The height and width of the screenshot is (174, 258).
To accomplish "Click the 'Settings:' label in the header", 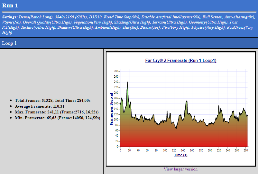I will coord(10,17).
